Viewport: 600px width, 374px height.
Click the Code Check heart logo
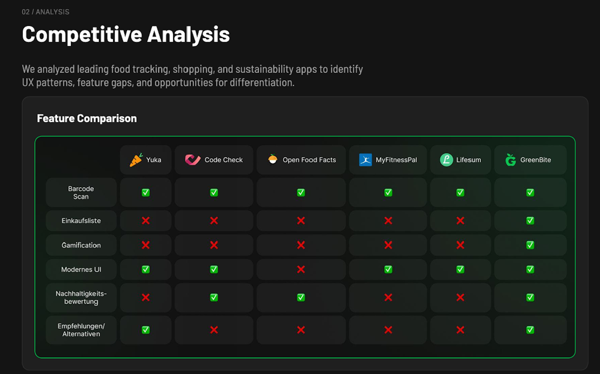(x=193, y=160)
